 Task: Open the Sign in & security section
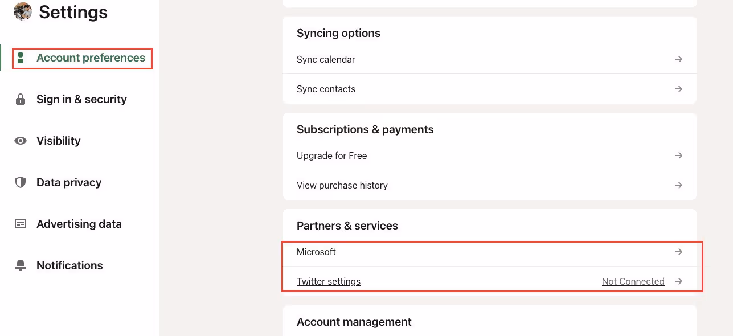point(81,99)
